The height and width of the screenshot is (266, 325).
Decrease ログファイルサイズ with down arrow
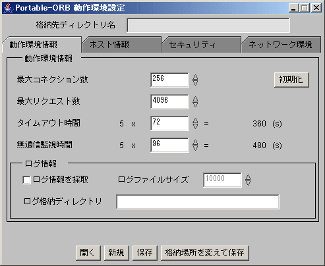[248, 183]
